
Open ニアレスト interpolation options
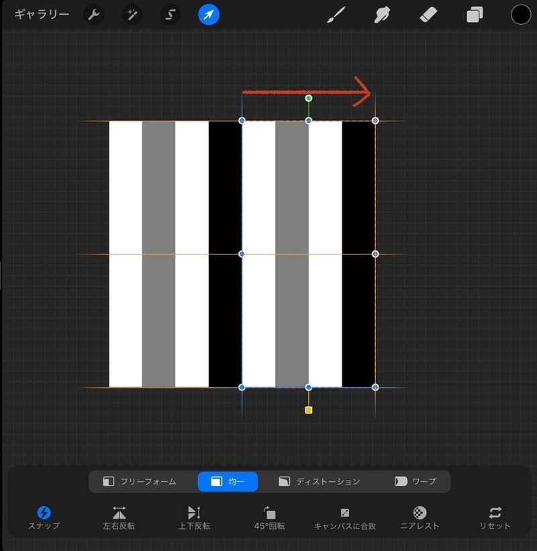point(420,517)
